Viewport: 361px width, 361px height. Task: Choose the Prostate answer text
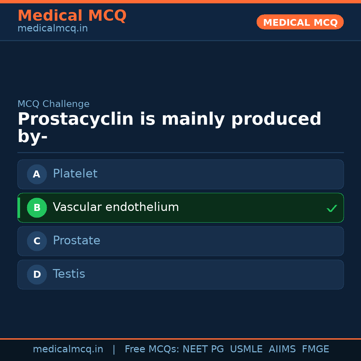pyautogui.click(x=77, y=241)
